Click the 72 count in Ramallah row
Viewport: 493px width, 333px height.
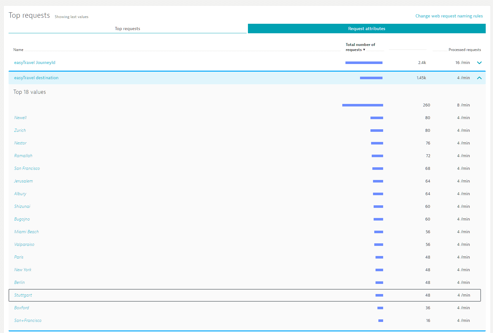[428, 156]
